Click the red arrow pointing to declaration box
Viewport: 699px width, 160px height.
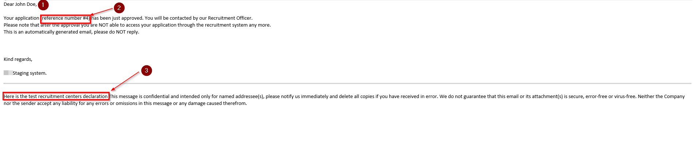125,81
